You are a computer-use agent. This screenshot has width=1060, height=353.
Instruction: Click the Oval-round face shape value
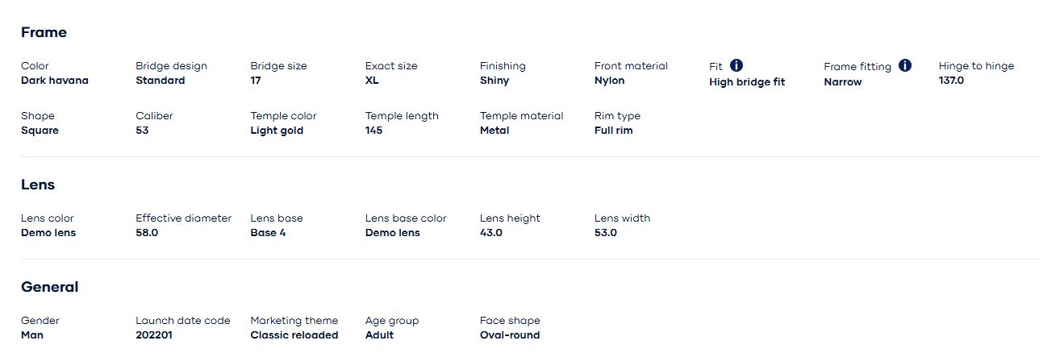point(510,335)
